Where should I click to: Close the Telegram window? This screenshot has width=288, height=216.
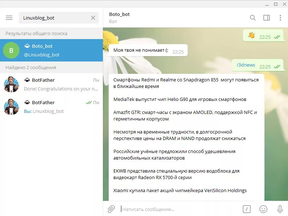click(284, 4)
